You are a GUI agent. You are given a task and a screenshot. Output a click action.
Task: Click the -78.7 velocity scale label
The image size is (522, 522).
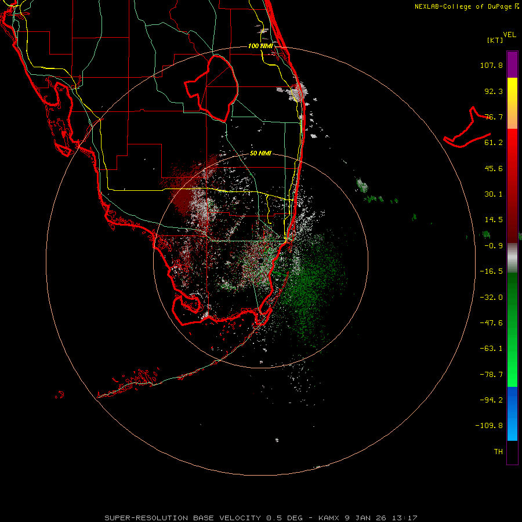point(491,375)
